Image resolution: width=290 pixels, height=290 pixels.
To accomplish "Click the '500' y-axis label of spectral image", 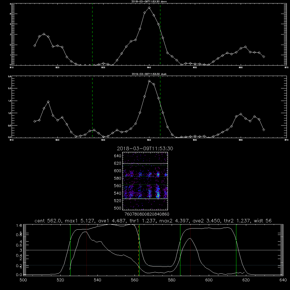I will coord(117,208).
